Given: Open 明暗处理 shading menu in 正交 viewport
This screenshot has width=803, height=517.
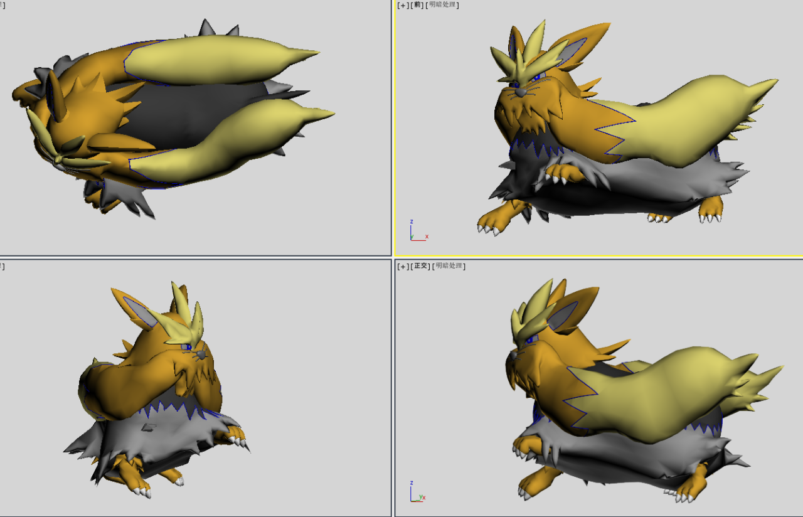Looking at the screenshot, I should pyautogui.click(x=449, y=266).
